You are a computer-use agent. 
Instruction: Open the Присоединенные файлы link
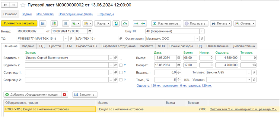(x=76, y=14)
